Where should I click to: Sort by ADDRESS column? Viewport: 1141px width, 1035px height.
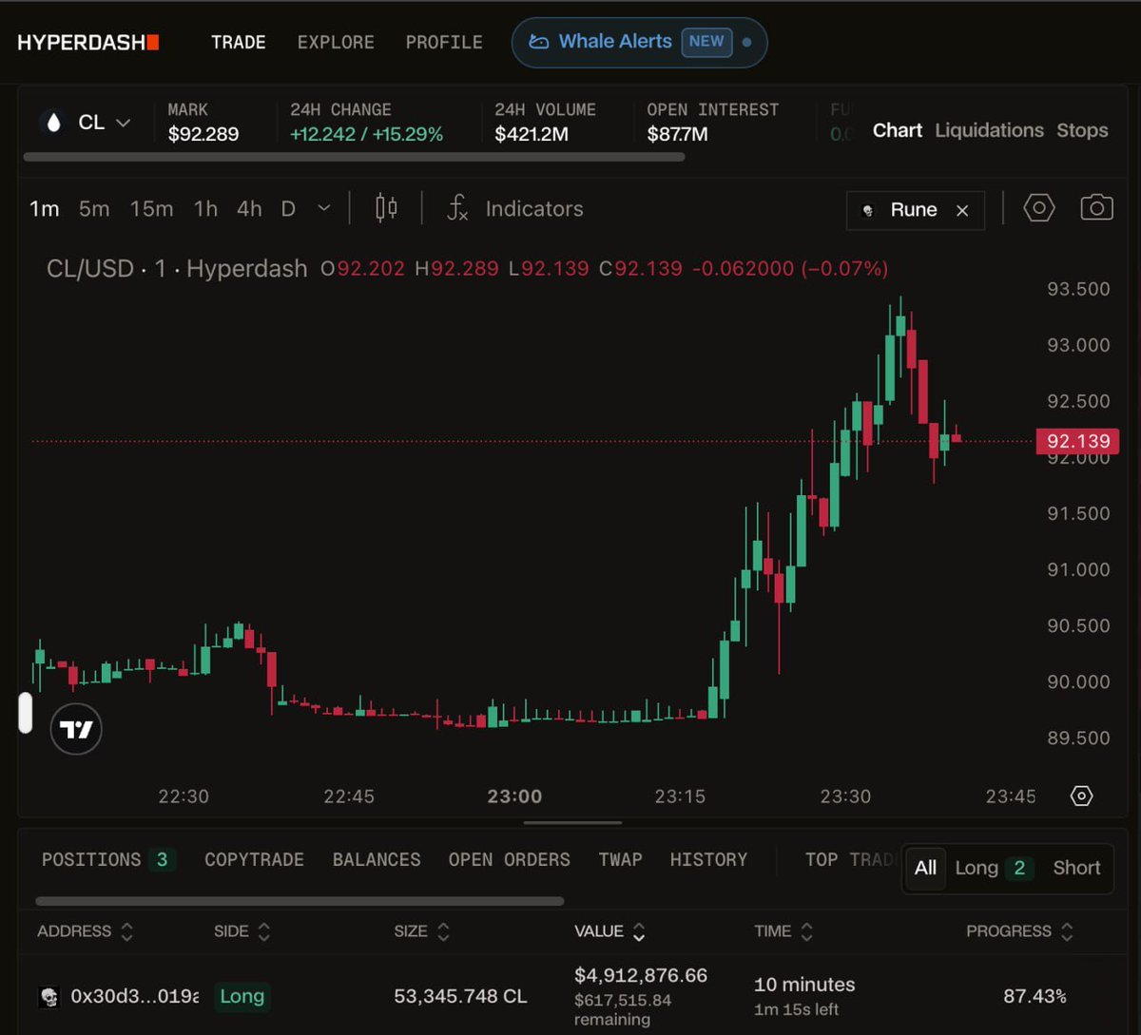click(86, 931)
